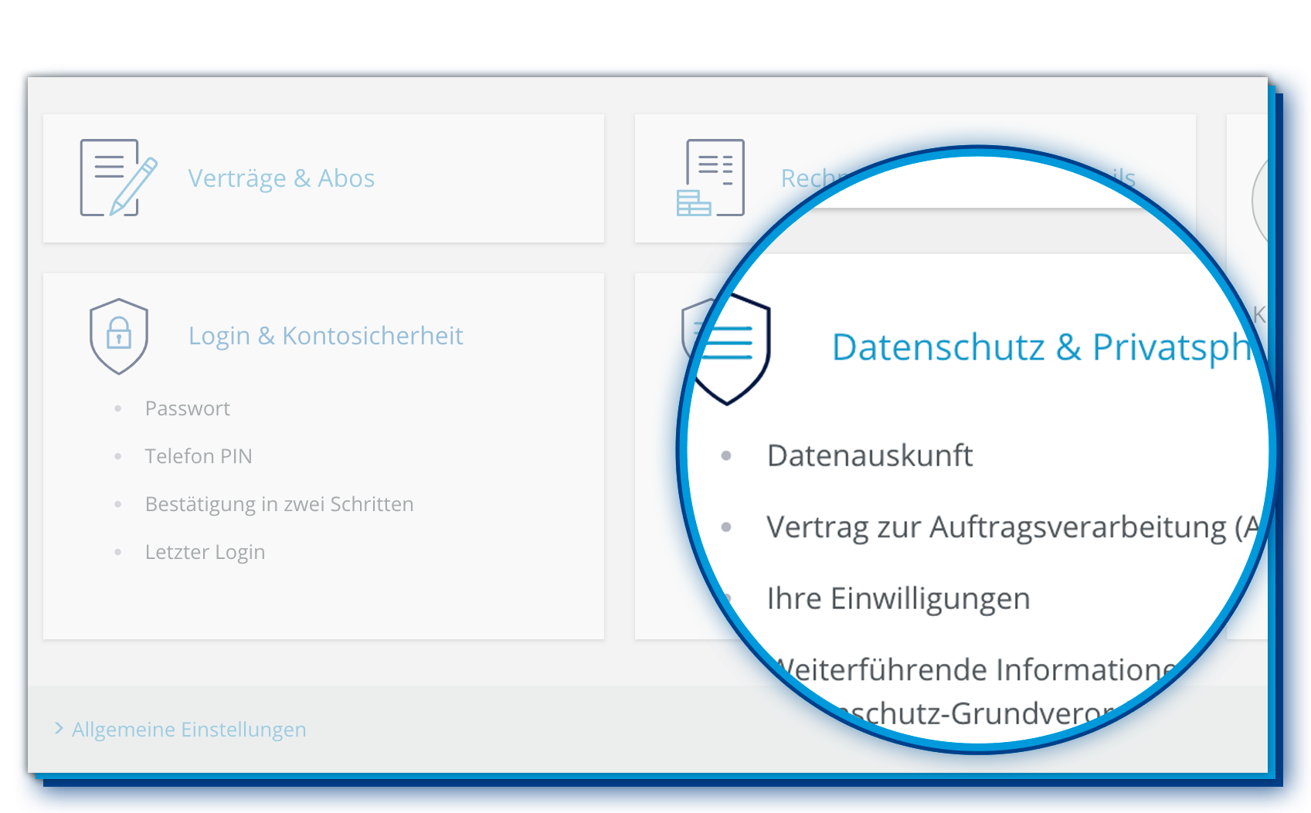Click the Rechnungen invoice document icon
Screen dimensions: 1311x813
[x=711, y=178]
